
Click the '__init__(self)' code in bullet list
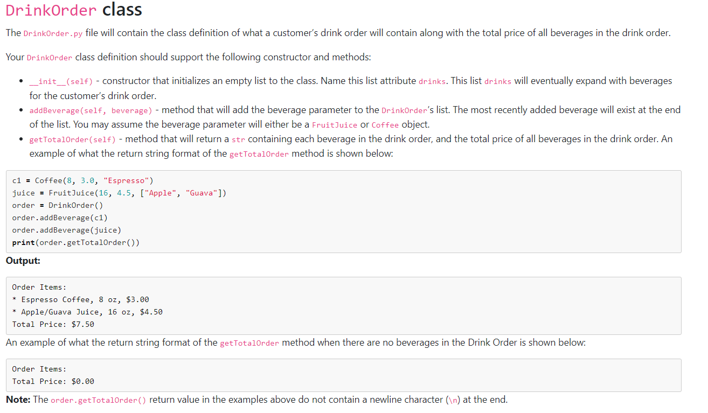point(61,81)
